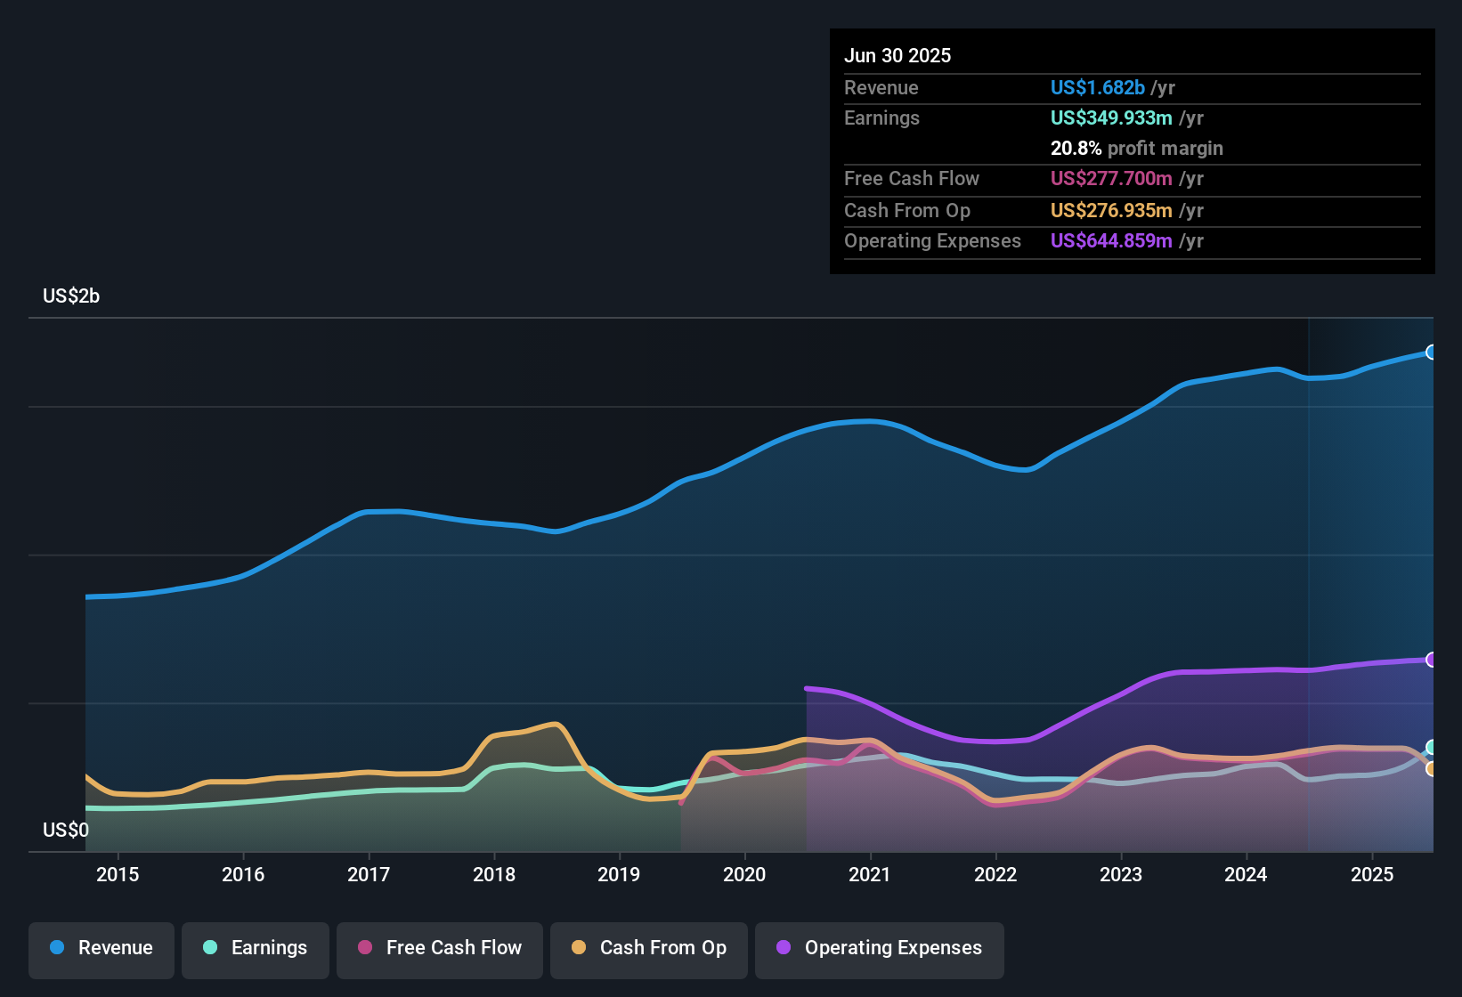Click the 2017 x-axis year label

(x=369, y=874)
